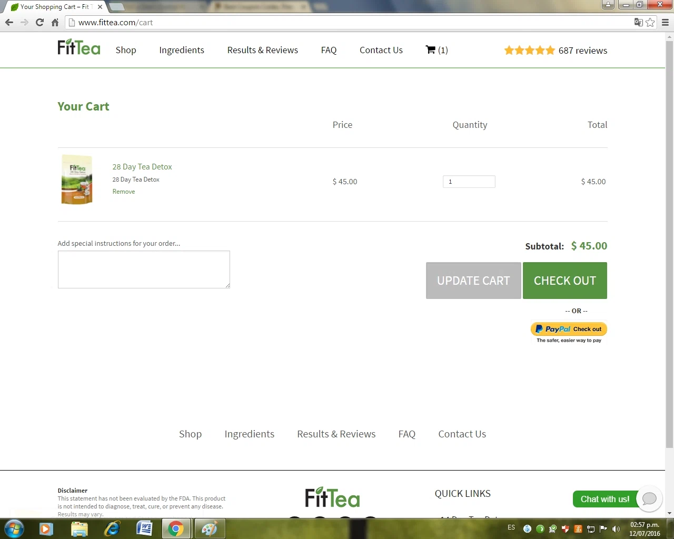Click the five-star rating icons
Viewport: 674px width, 539px height.
(x=530, y=51)
